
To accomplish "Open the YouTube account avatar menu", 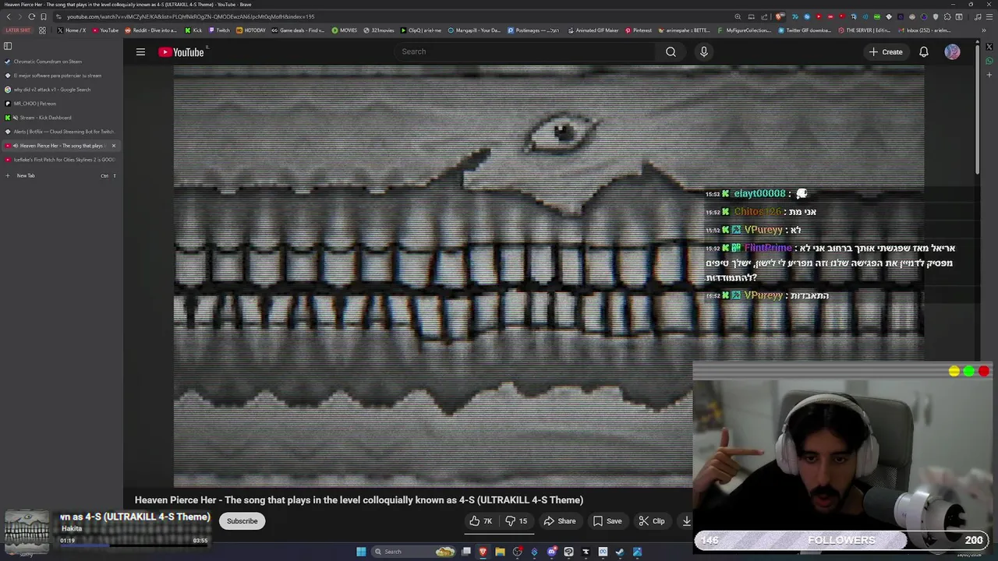I will [x=952, y=52].
